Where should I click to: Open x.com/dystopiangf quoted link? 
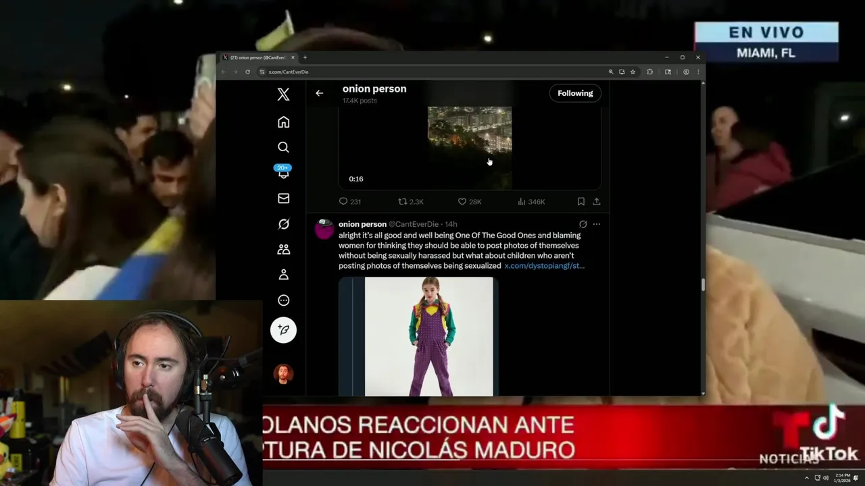click(x=544, y=266)
